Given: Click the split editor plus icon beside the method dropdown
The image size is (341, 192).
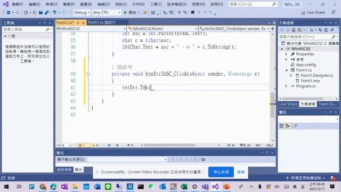Looking at the screenshot, I should pos(272,28).
